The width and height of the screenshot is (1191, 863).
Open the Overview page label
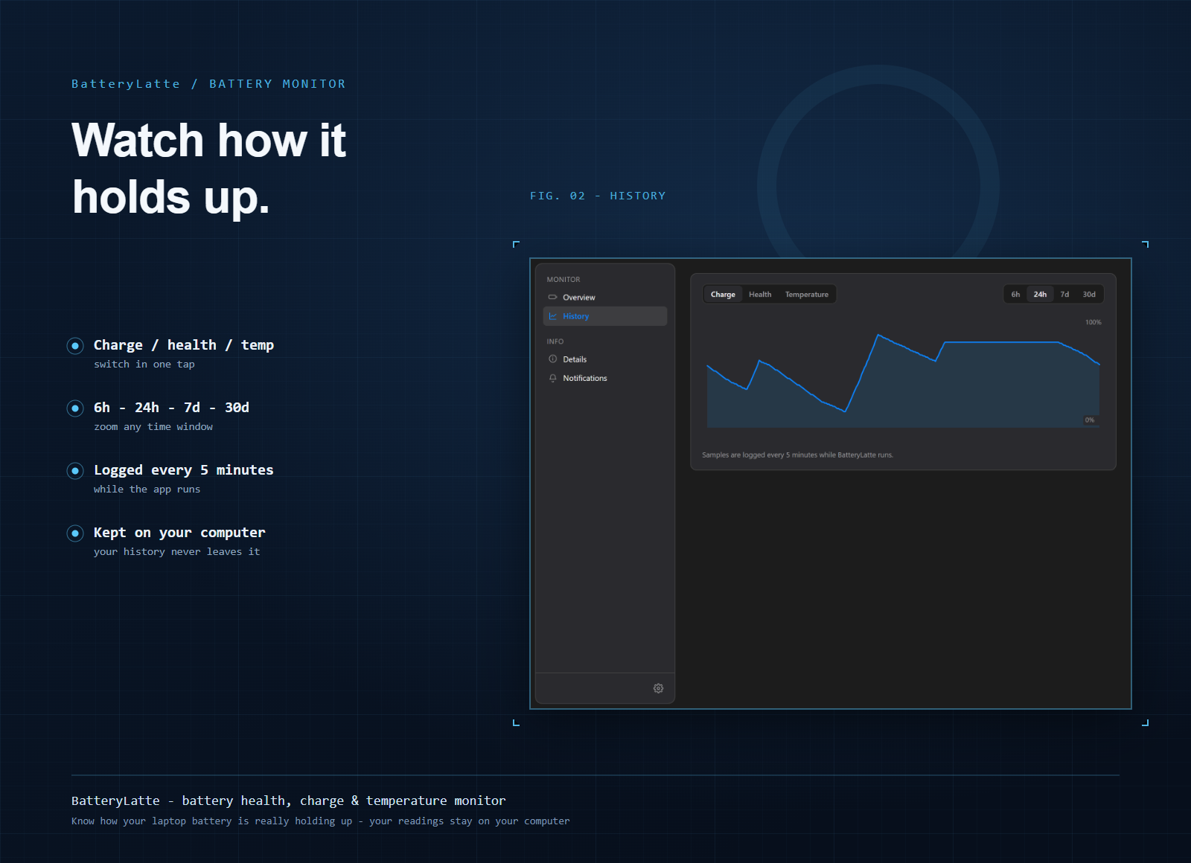pyautogui.click(x=579, y=298)
